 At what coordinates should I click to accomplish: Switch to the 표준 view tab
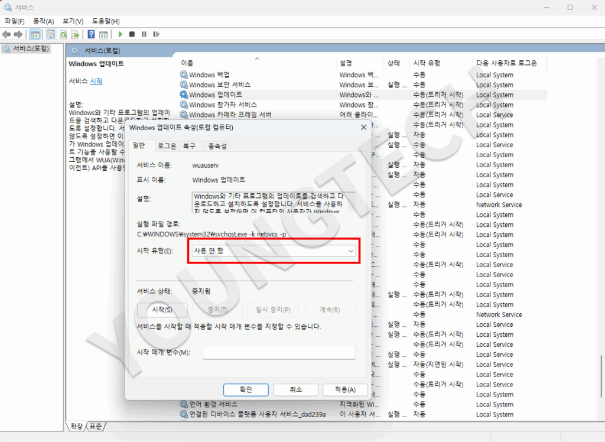tap(96, 426)
